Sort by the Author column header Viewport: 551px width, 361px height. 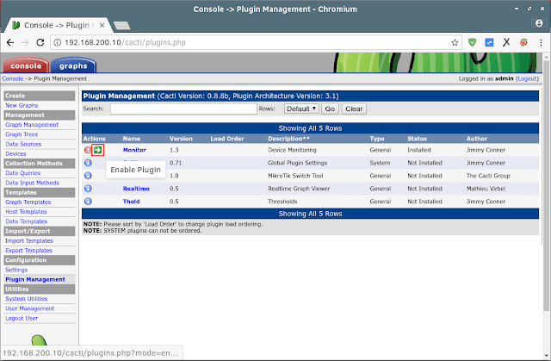coord(477,139)
